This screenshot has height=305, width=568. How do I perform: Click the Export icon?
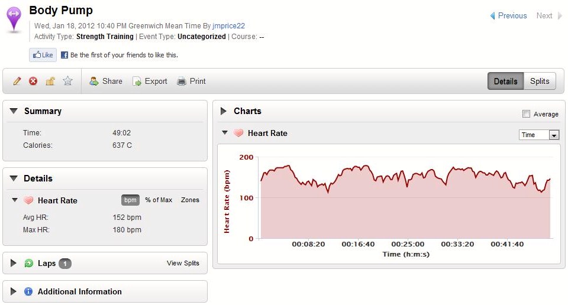coord(137,81)
